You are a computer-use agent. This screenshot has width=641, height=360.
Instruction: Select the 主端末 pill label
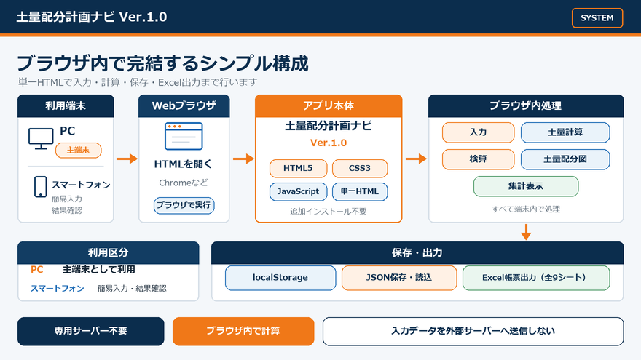(x=79, y=151)
